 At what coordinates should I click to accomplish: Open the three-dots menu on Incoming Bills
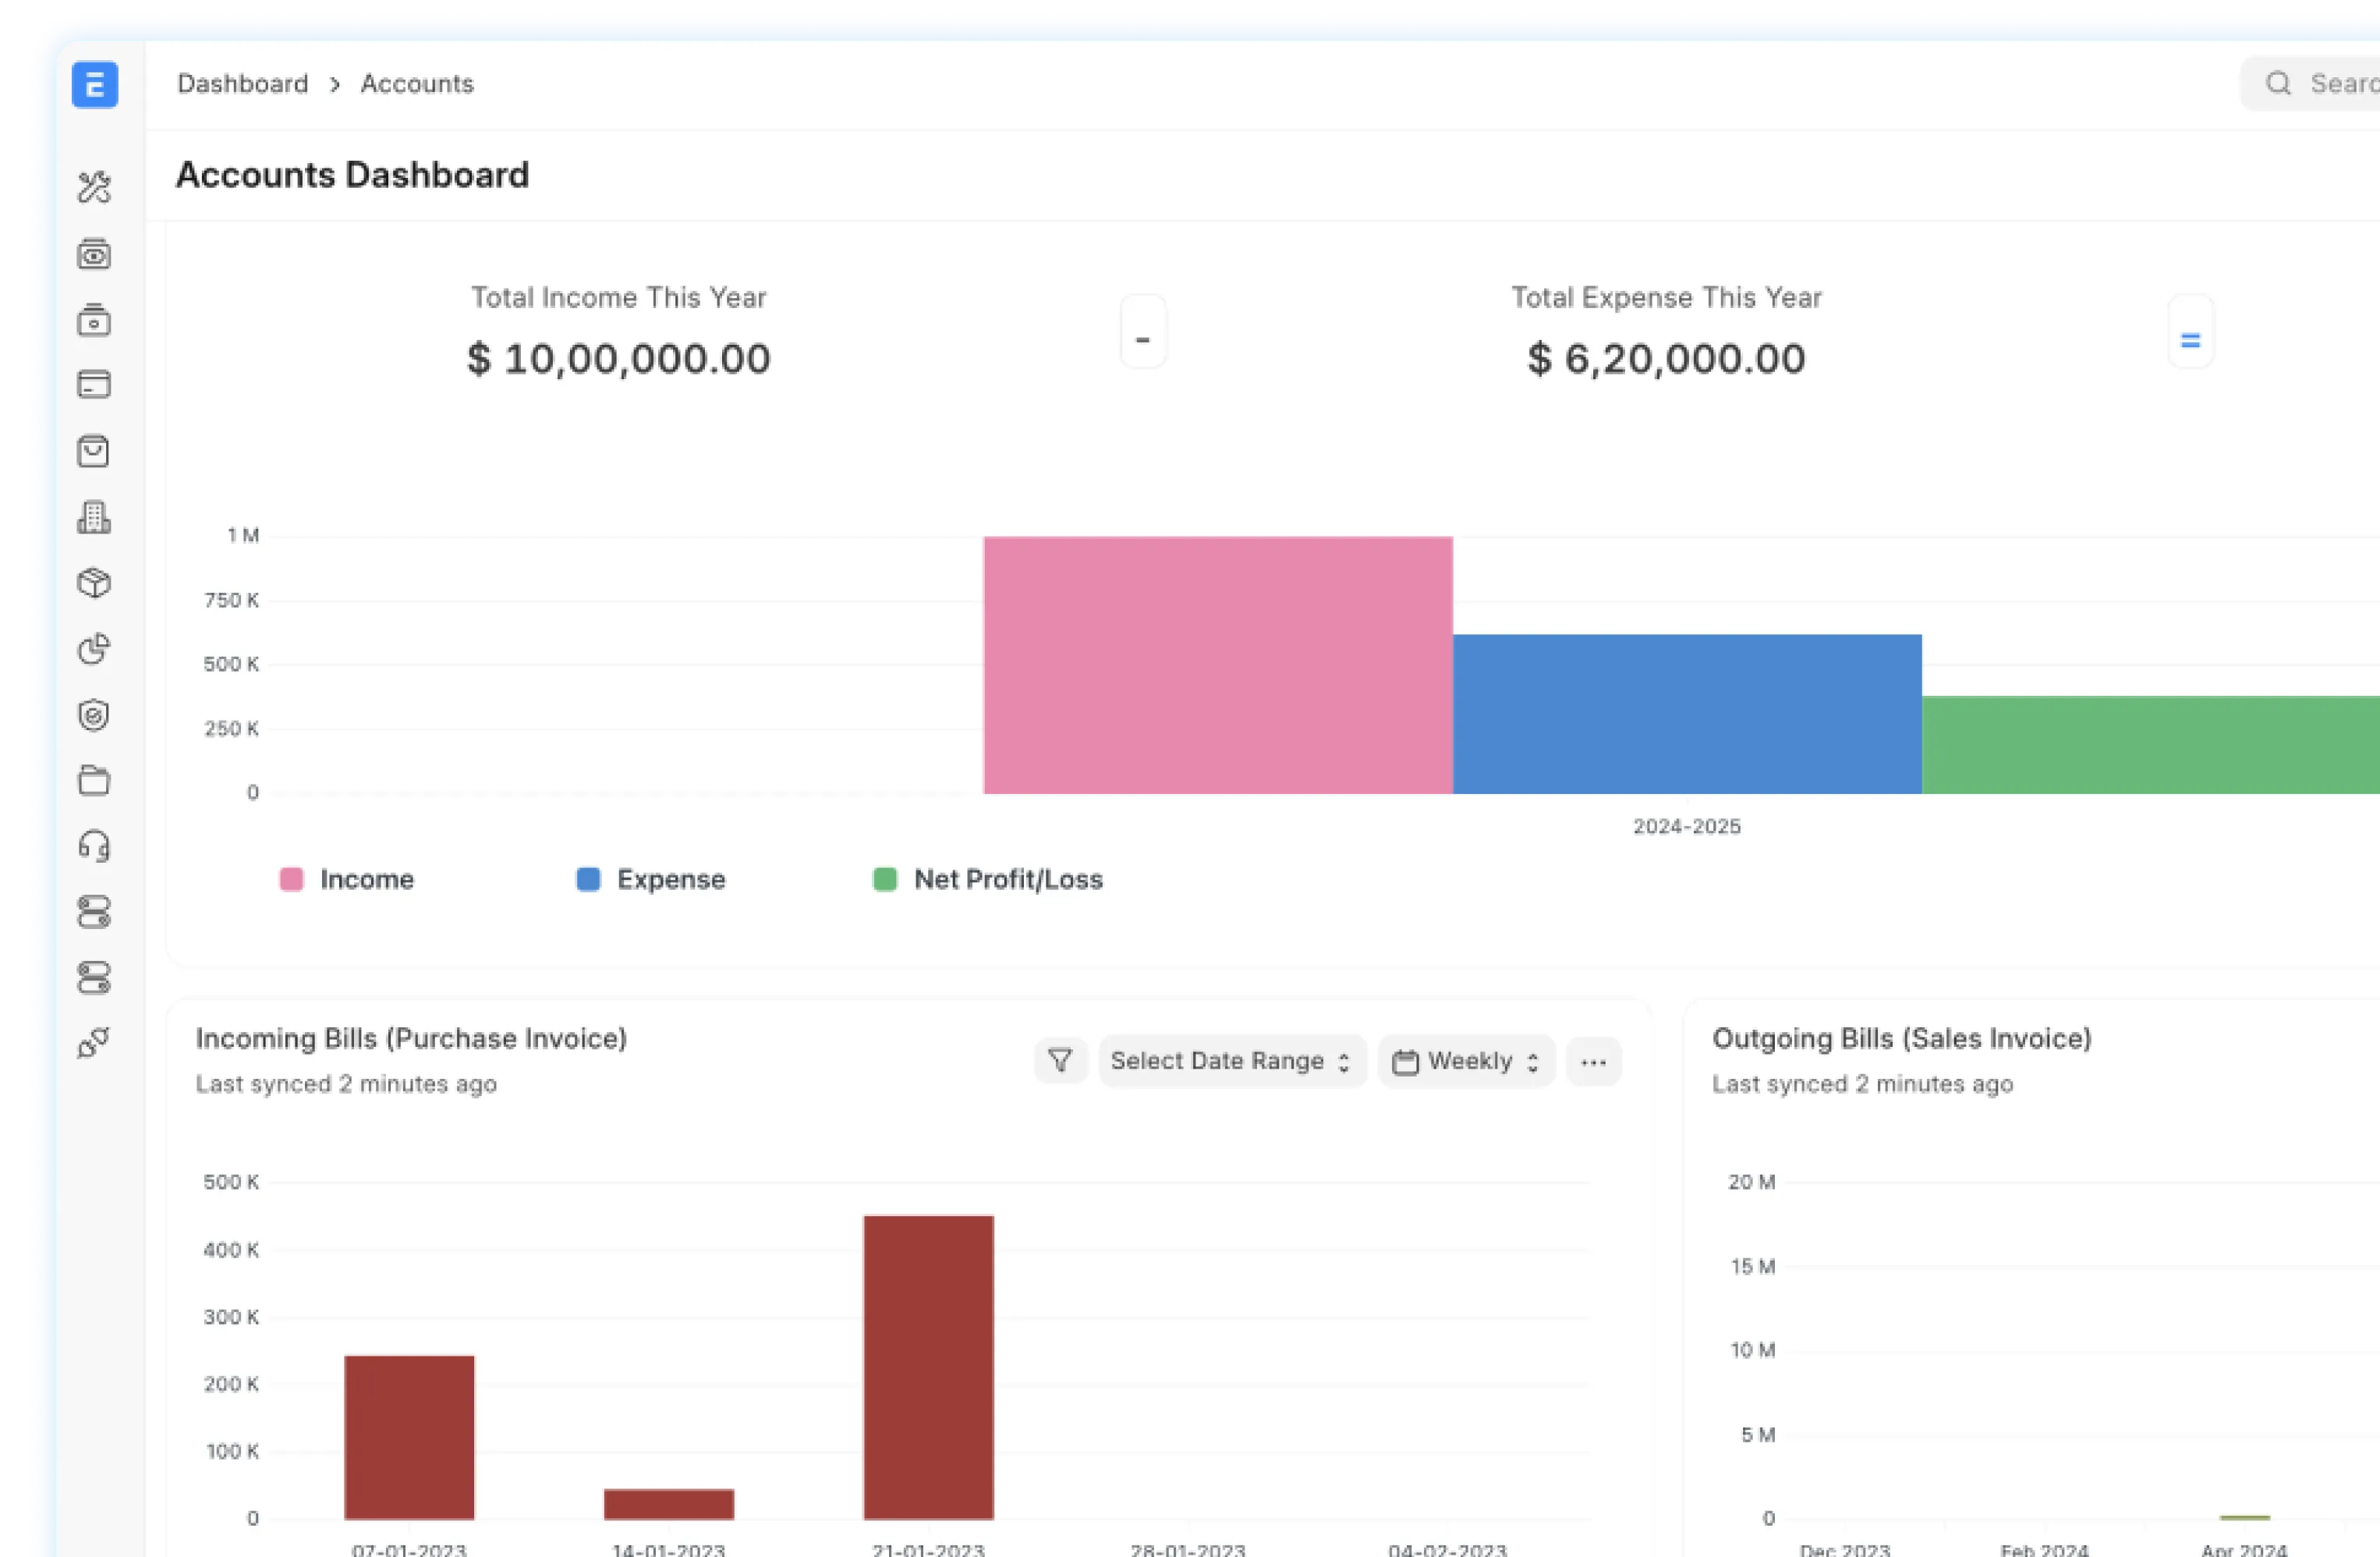(1593, 1061)
